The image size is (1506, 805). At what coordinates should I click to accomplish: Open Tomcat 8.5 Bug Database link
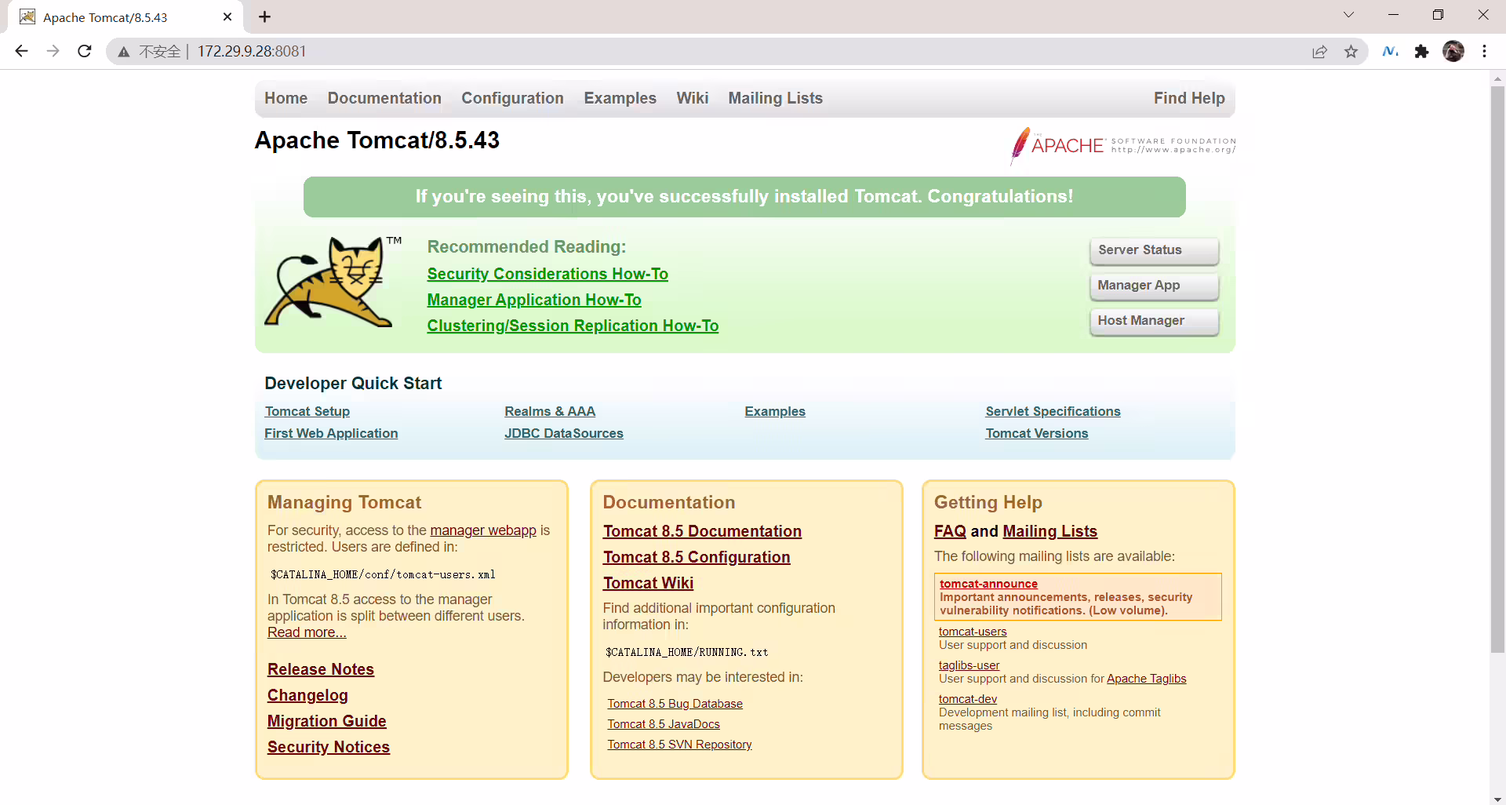[x=675, y=704]
